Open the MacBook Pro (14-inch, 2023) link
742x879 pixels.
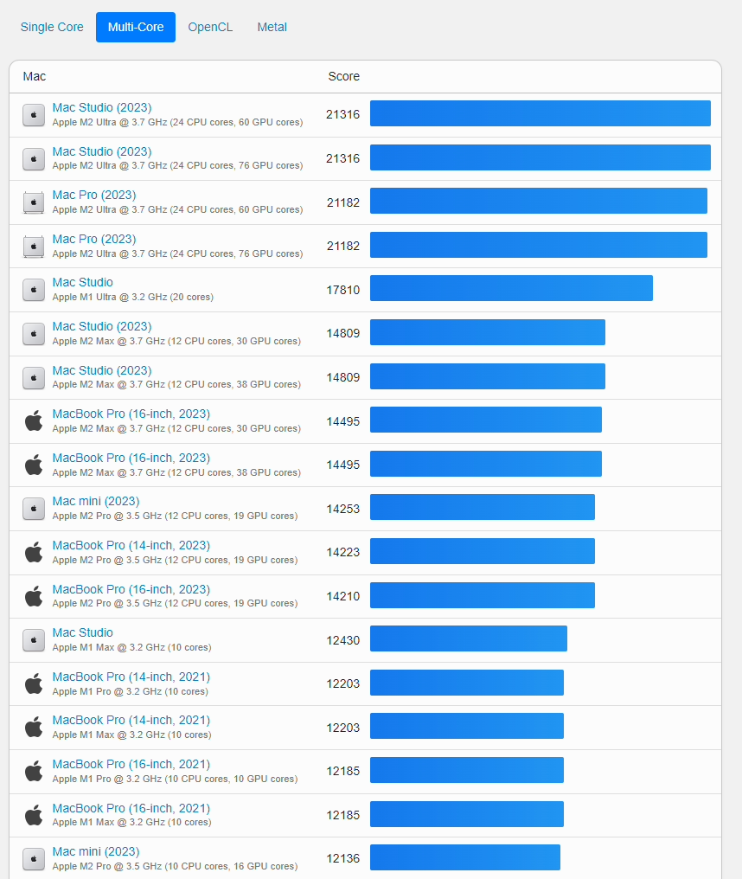pos(131,545)
